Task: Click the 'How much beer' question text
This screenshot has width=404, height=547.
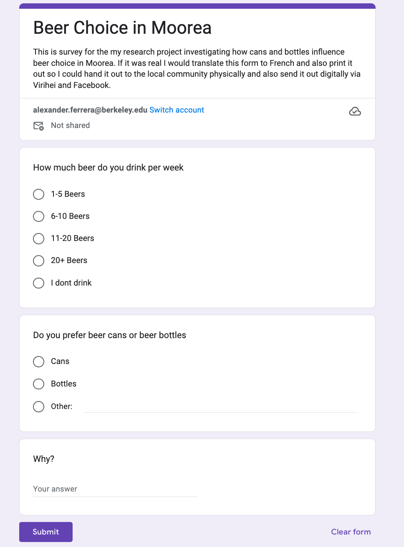Action: click(x=109, y=168)
